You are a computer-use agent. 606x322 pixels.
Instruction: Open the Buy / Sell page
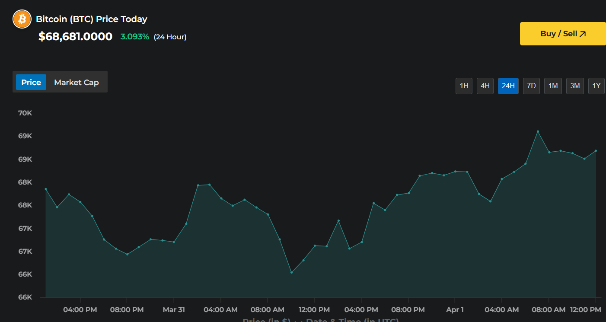[x=562, y=33]
